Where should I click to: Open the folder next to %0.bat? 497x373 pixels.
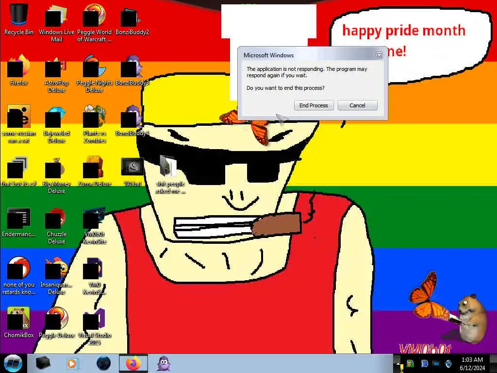170,174
